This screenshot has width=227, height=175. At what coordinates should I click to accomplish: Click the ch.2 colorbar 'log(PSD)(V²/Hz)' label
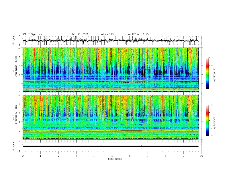pos(215,122)
